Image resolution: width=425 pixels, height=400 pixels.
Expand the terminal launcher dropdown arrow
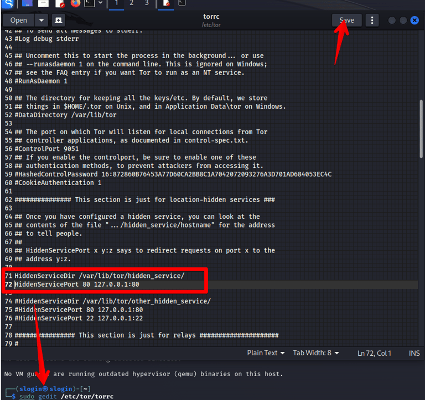[101, 3]
